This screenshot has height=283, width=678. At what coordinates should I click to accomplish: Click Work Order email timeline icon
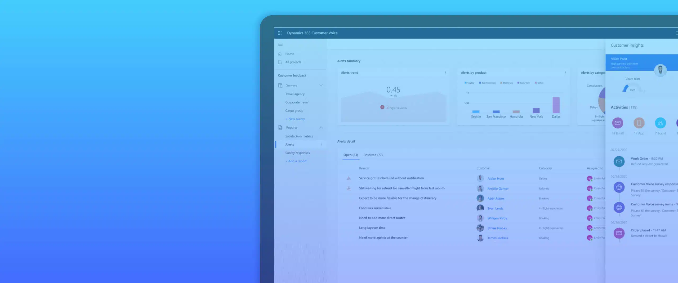click(619, 161)
